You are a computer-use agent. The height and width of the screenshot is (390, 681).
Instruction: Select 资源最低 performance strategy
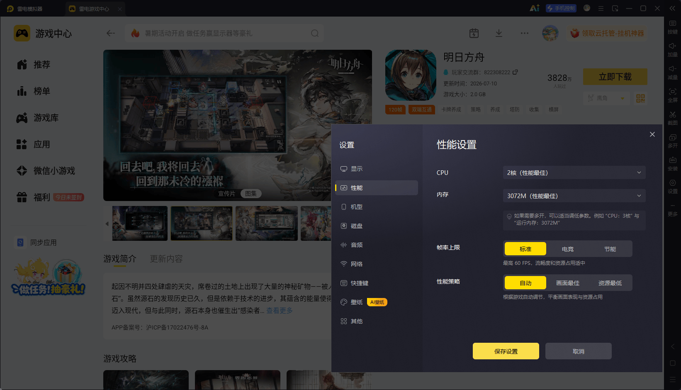(610, 283)
